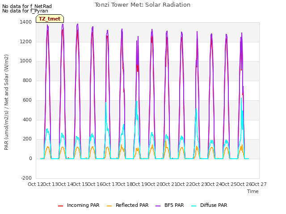Click the red Incoming PAR legend swatch
286x214 pixels.
coord(61,206)
